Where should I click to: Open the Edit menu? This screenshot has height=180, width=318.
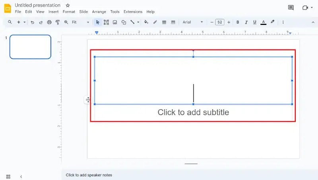[x=28, y=12]
